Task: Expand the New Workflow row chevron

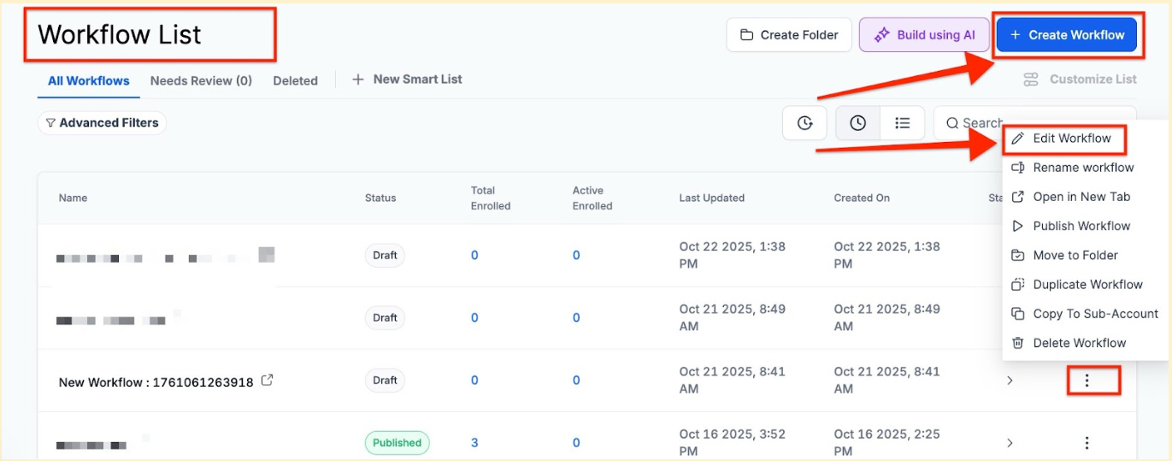Action: point(1010,381)
